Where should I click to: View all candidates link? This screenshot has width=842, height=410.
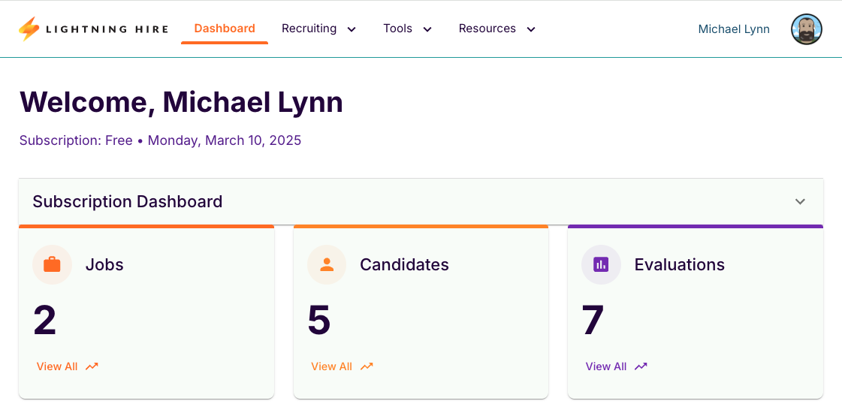(x=331, y=366)
